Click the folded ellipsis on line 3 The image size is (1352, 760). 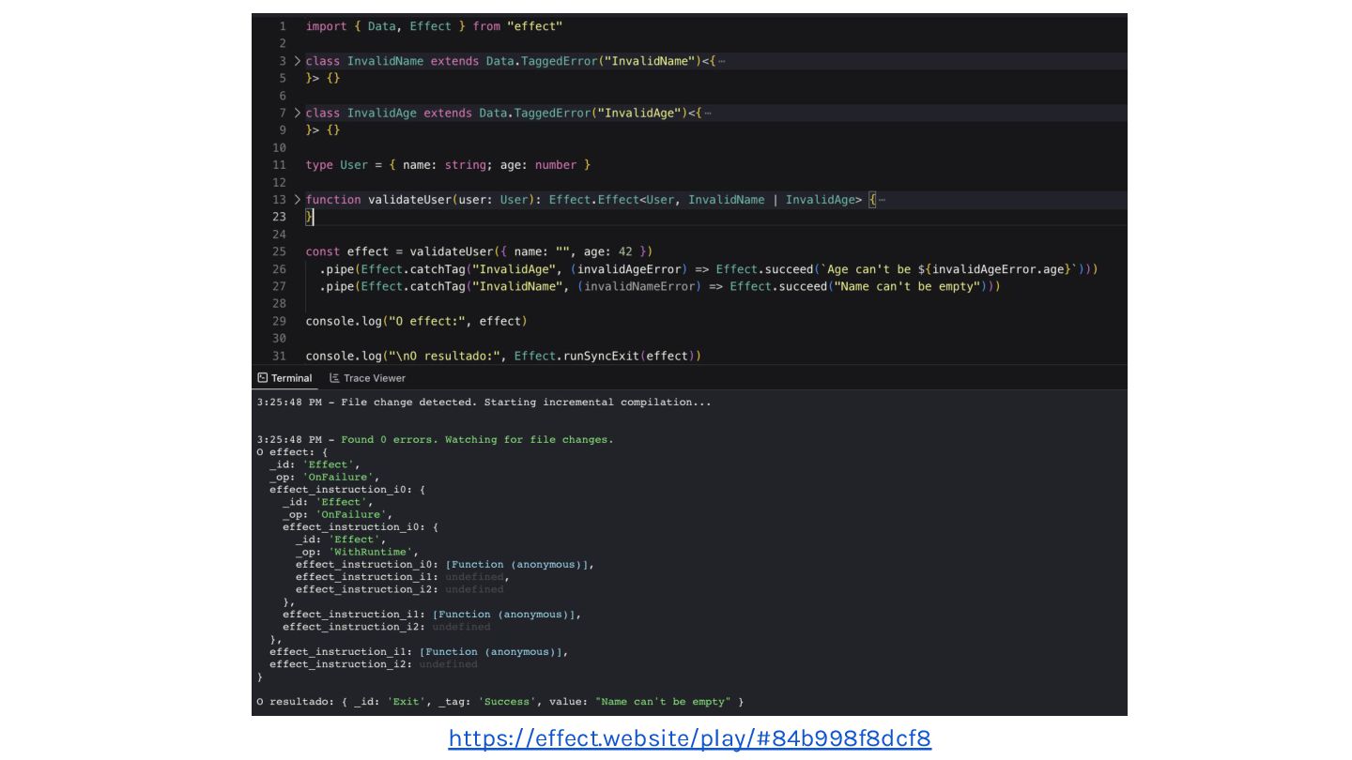[721, 61]
